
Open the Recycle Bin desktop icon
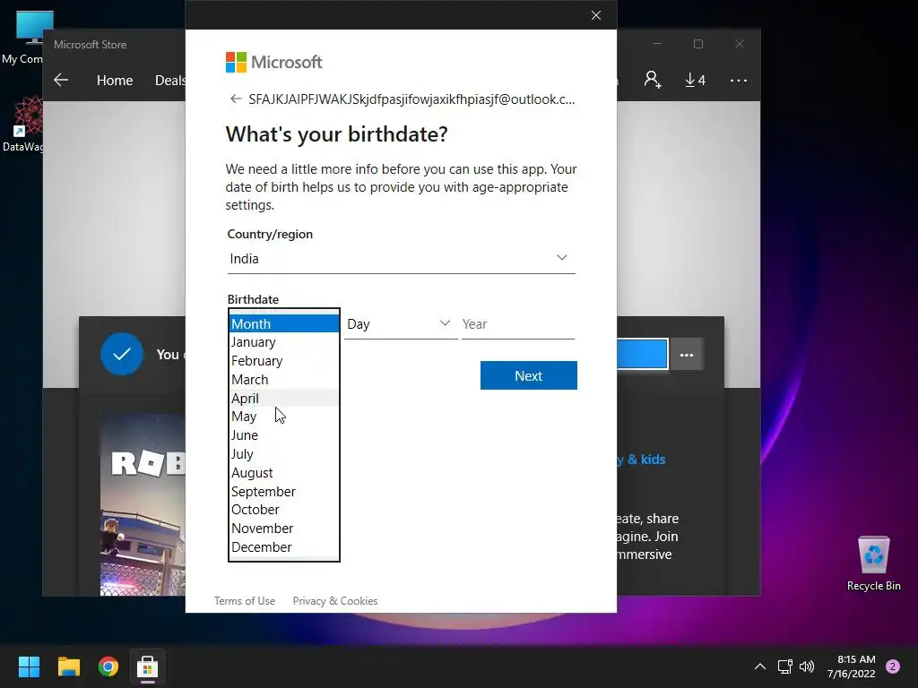point(873,563)
